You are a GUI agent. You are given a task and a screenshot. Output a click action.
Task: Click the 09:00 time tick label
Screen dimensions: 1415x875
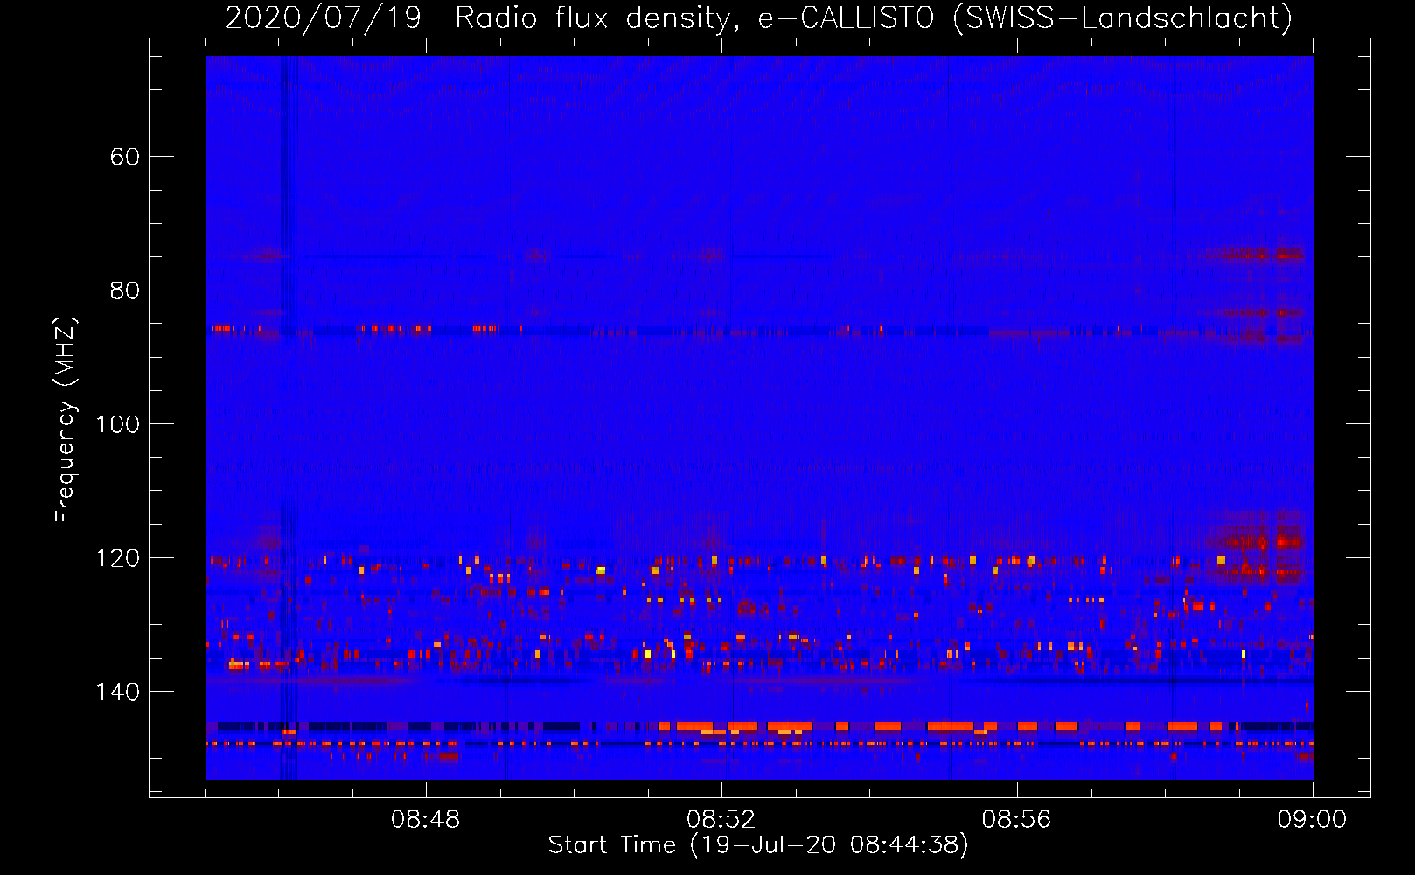[1312, 820]
